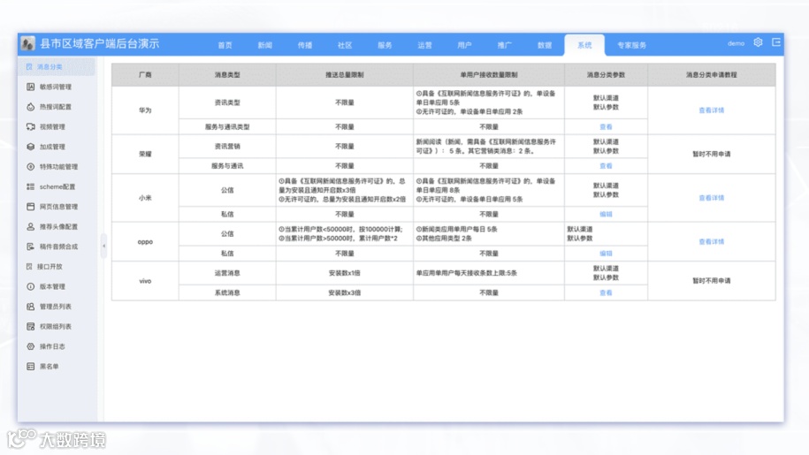Go to the 用户 tab
This screenshot has width=809, height=455.
click(464, 45)
